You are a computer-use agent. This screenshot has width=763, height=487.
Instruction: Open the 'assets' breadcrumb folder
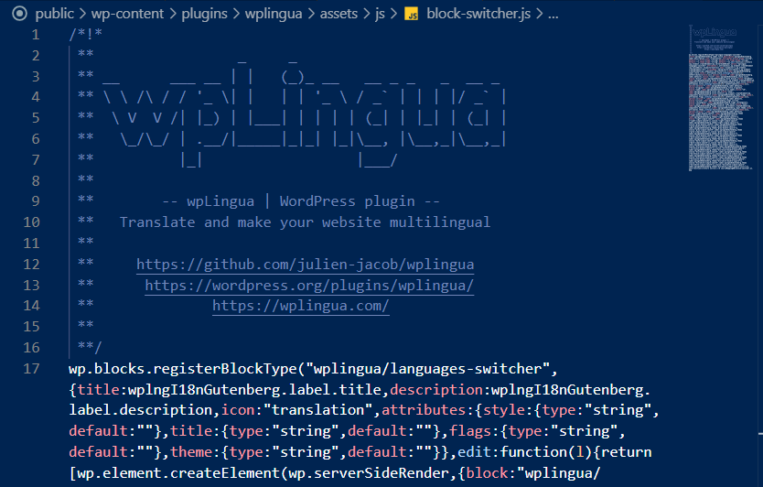tap(339, 14)
